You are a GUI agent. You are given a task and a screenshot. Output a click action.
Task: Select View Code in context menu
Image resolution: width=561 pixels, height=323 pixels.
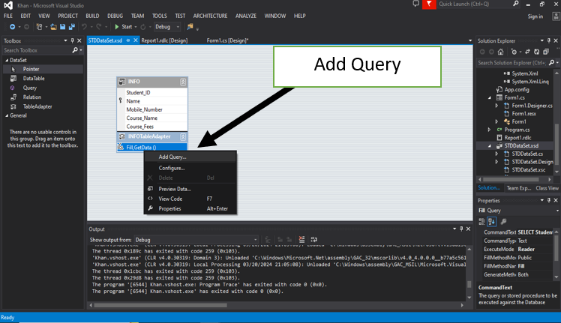click(171, 199)
